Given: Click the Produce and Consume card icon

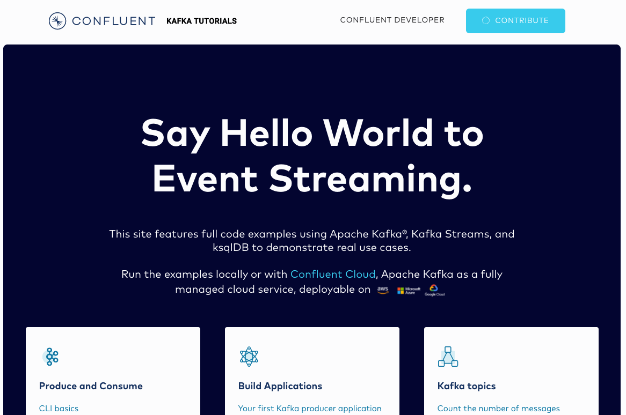Looking at the screenshot, I should coord(50,357).
